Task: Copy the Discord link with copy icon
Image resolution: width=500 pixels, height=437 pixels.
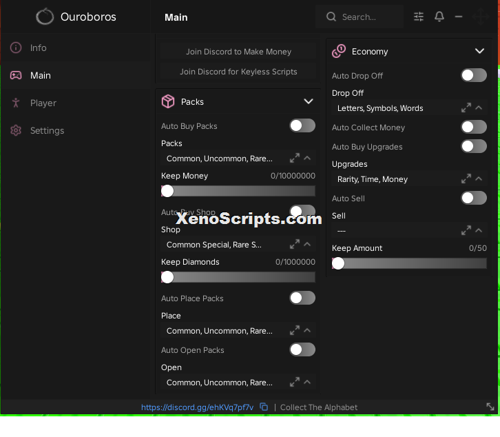Action: [264, 407]
